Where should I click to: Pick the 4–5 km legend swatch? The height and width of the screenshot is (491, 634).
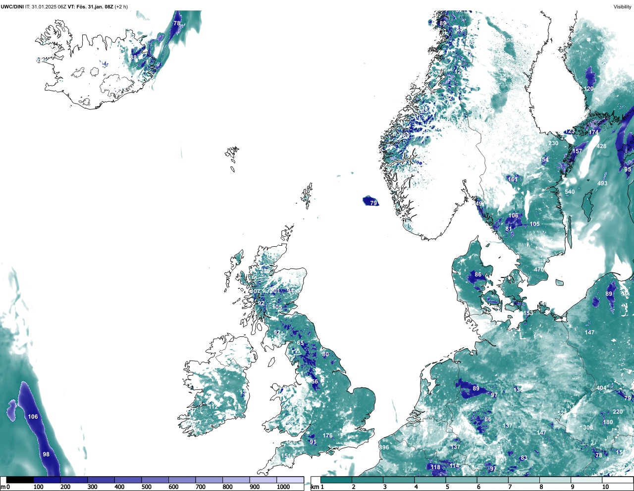430,480
